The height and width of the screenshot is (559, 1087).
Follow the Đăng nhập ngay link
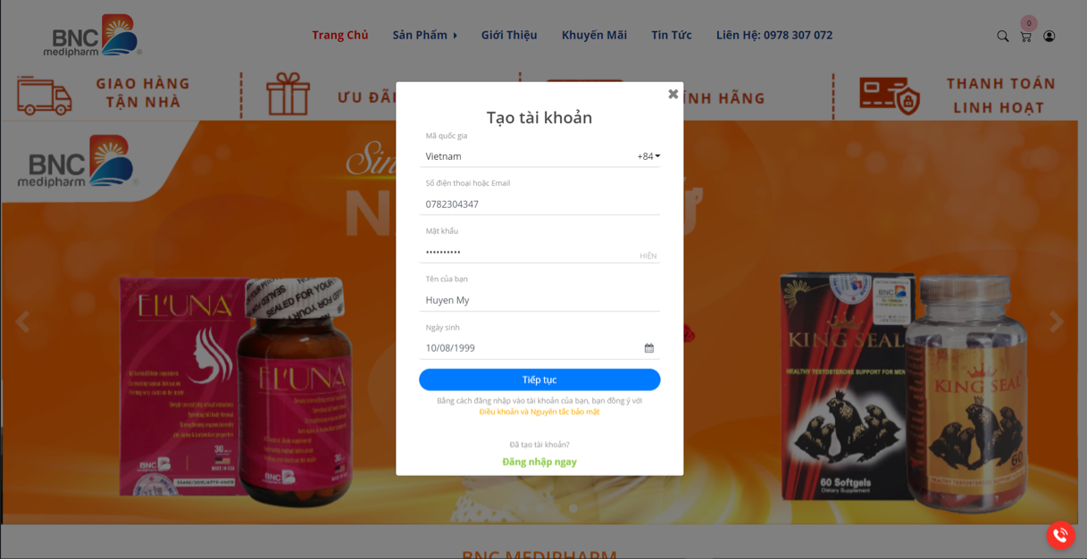tap(539, 462)
